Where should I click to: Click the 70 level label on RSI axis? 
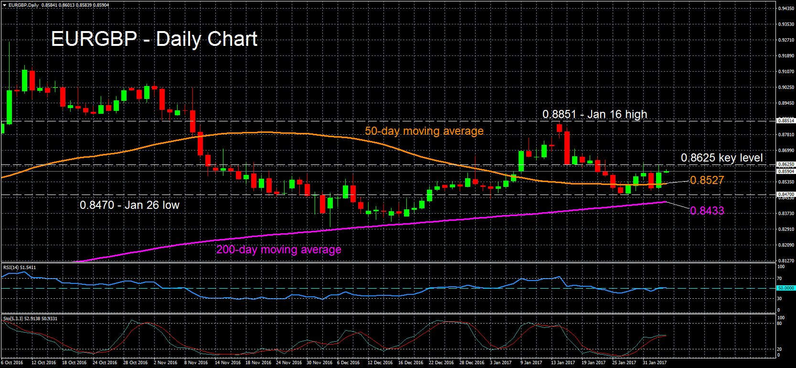(780, 279)
